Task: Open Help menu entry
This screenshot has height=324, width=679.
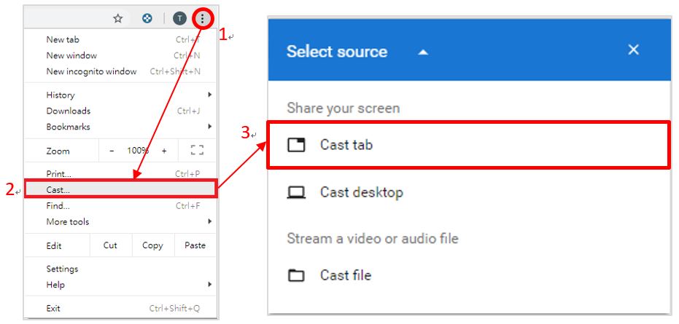Action: pyautogui.click(x=120, y=285)
